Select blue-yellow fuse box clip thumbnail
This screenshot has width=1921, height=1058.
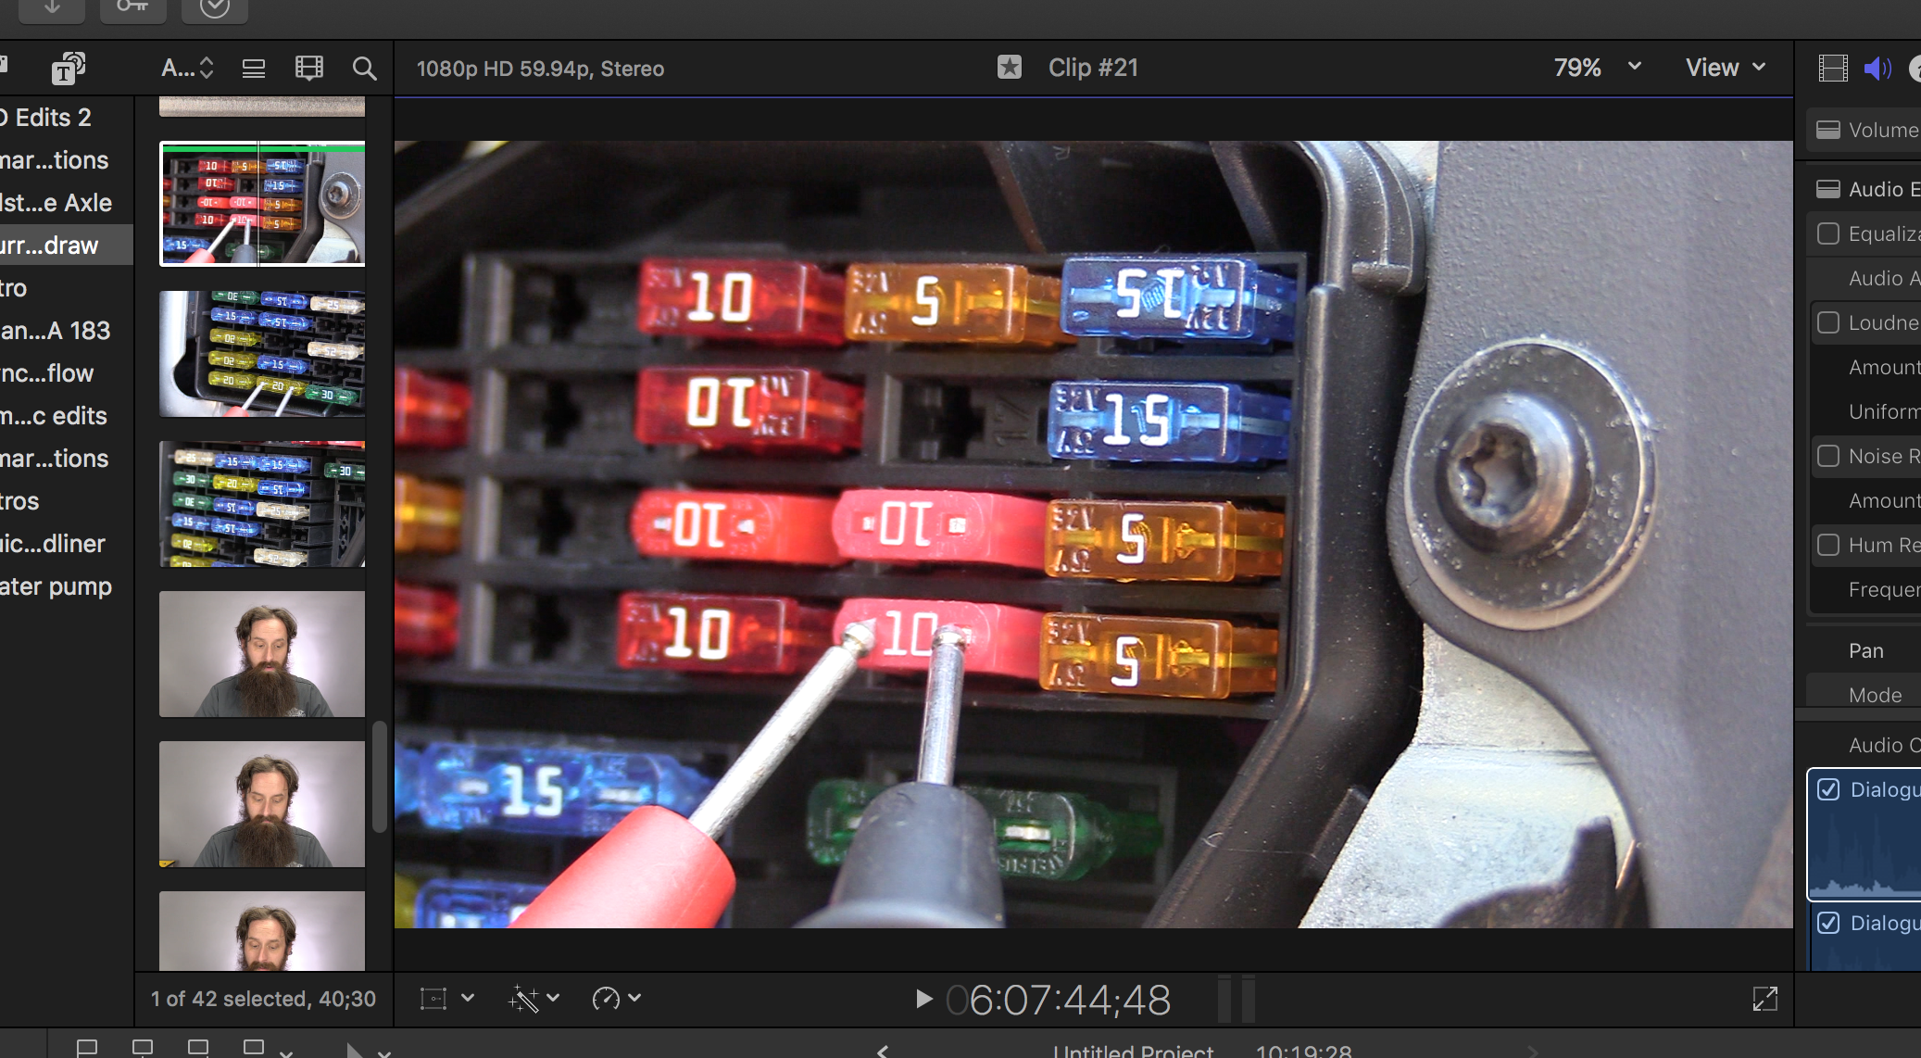(x=262, y=354)
